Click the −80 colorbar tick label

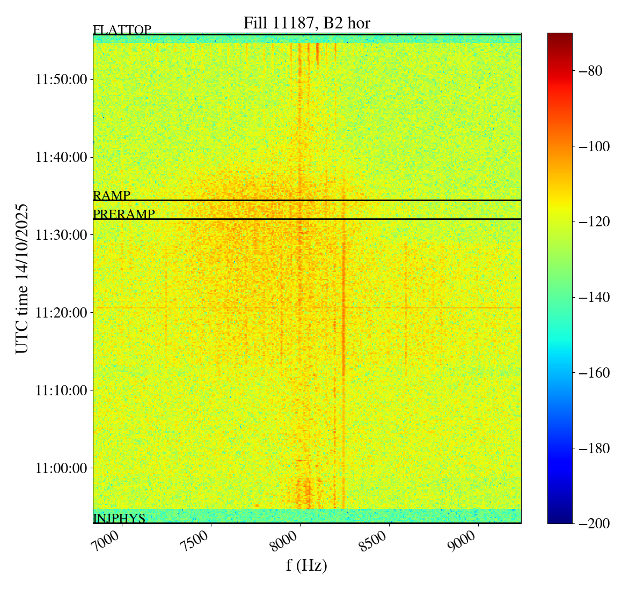pos(590,71)
